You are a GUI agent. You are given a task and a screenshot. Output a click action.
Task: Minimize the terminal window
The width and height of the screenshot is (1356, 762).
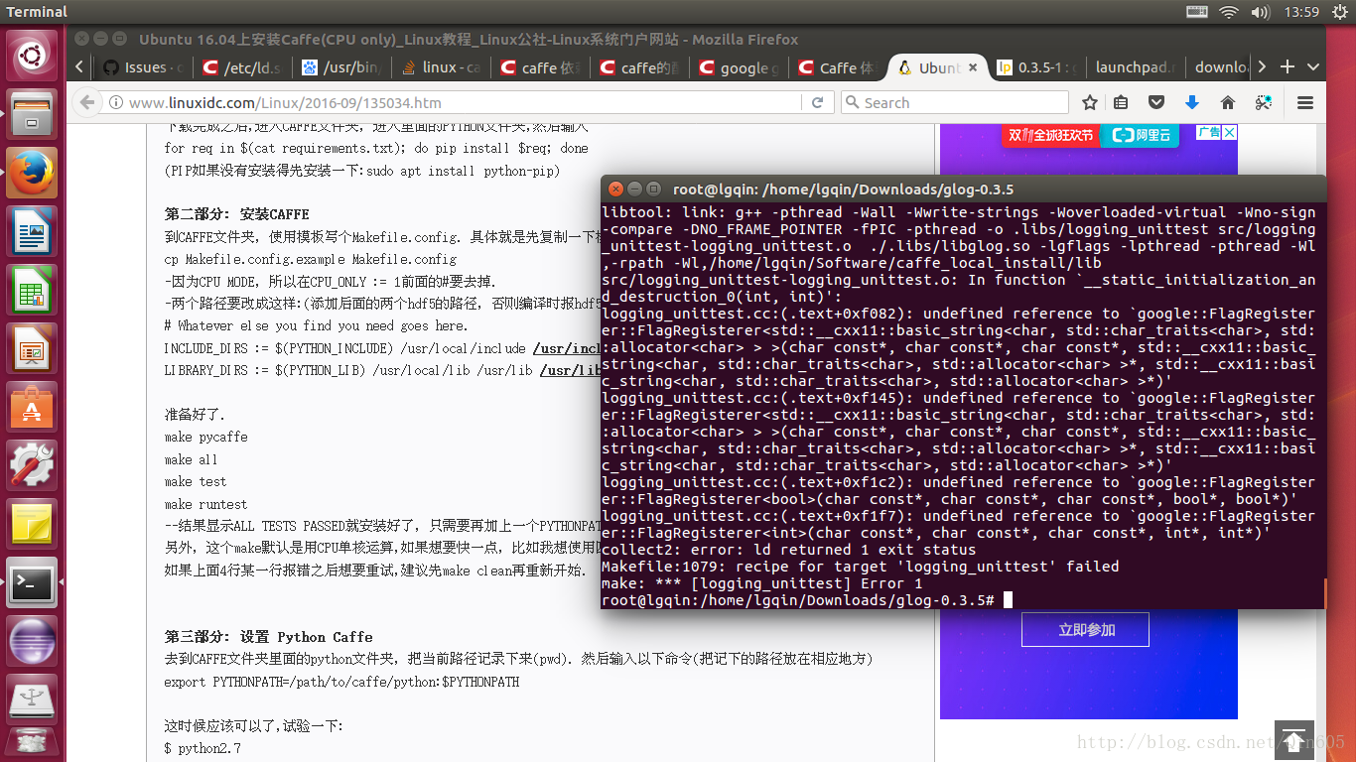tap(634, 189)
